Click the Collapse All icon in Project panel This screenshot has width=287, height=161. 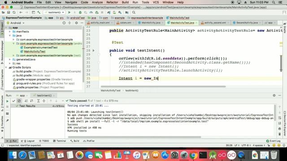pos(70,23)
